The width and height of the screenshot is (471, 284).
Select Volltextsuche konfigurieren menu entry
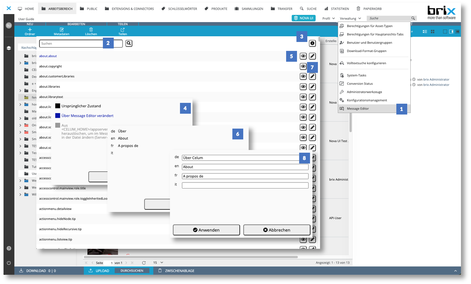[374, 63]
